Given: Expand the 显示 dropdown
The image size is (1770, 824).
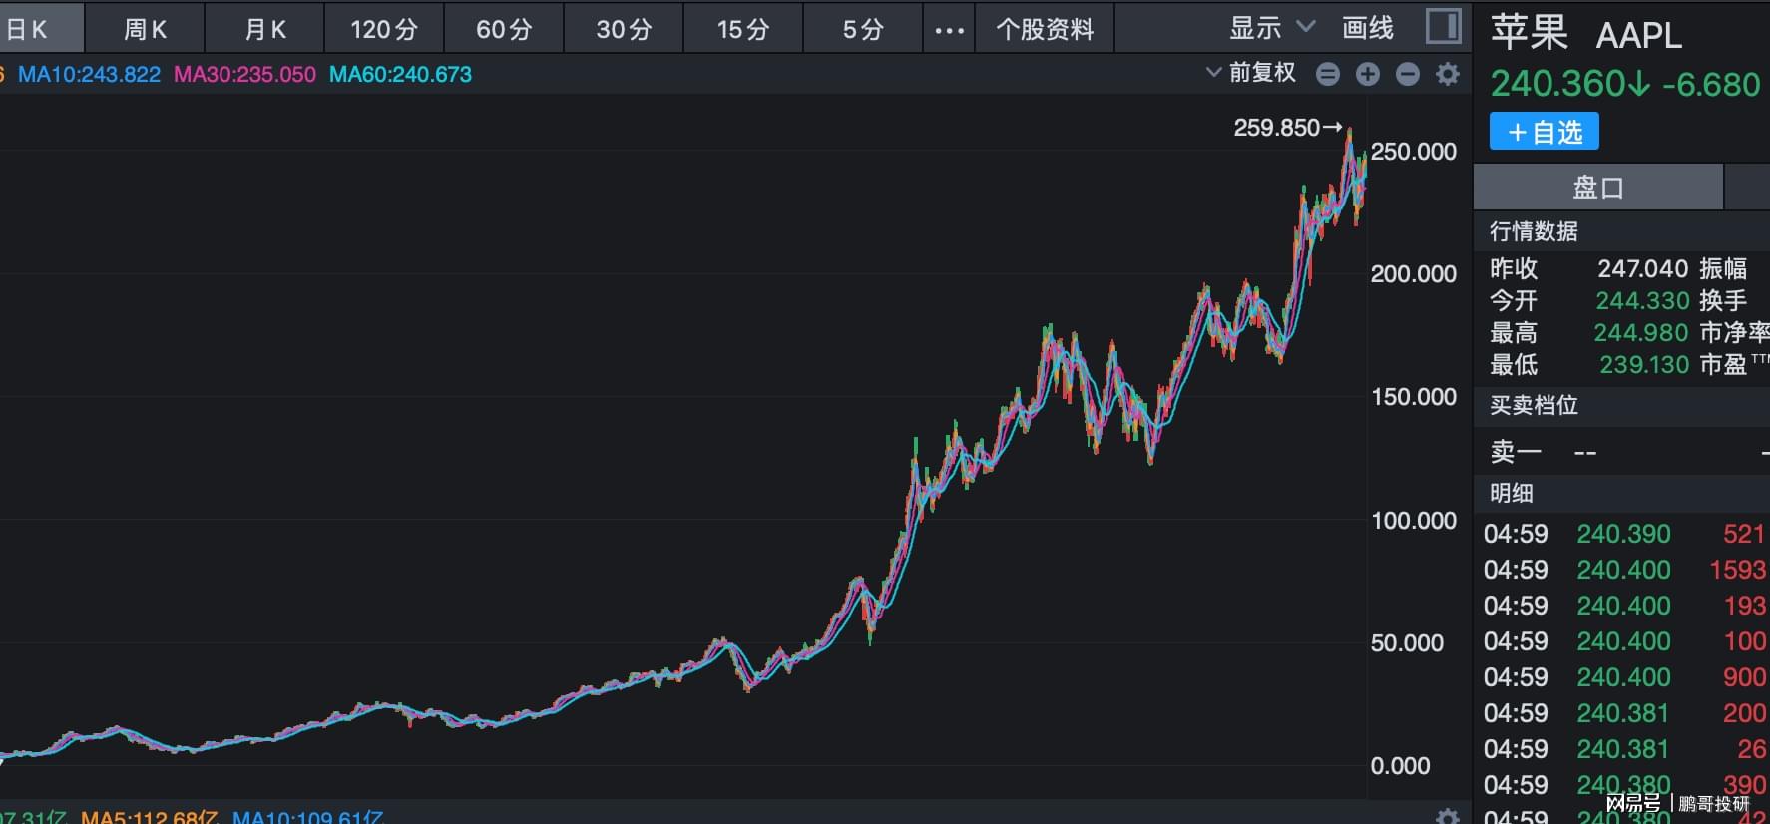Looking at the screenshot, I should [1272, 28].
